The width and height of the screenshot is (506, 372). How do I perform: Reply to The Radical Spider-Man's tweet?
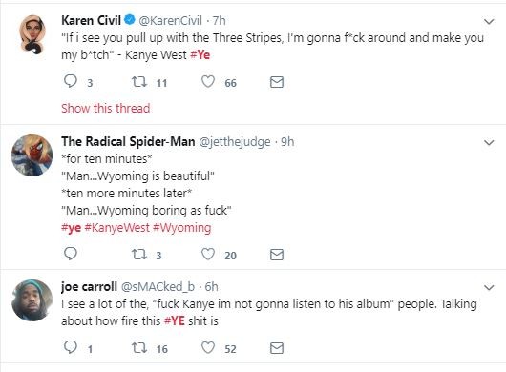[x=71, y=254]
